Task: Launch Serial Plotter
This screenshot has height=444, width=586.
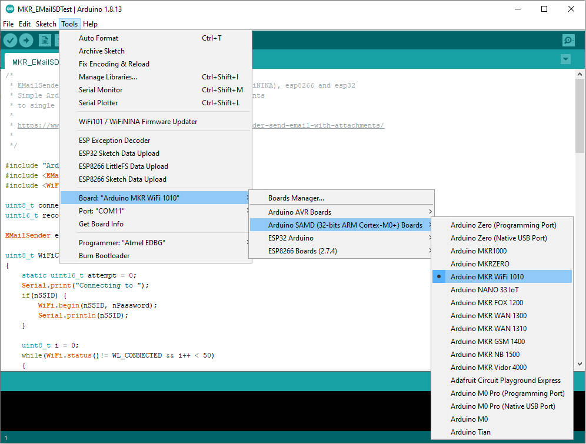Action: coord(155,103)
